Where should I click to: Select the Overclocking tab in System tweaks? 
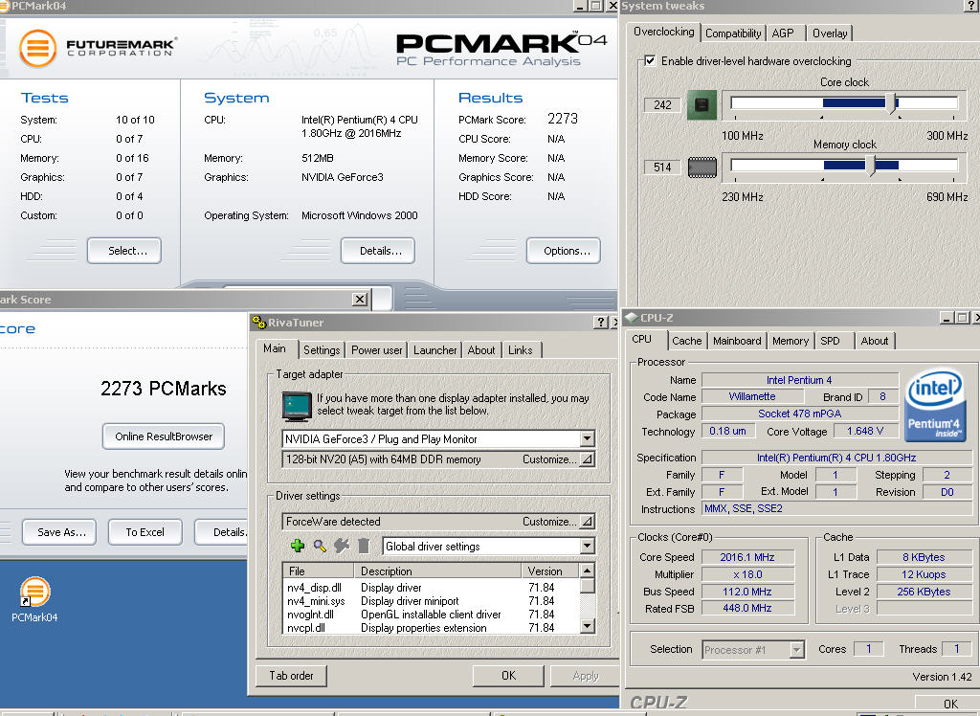click(x=664, y=32)
